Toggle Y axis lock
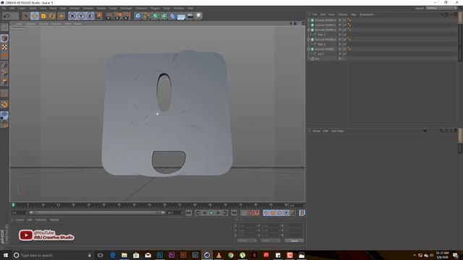The height and width of the screenshot is (260, 463). (81, 16)
